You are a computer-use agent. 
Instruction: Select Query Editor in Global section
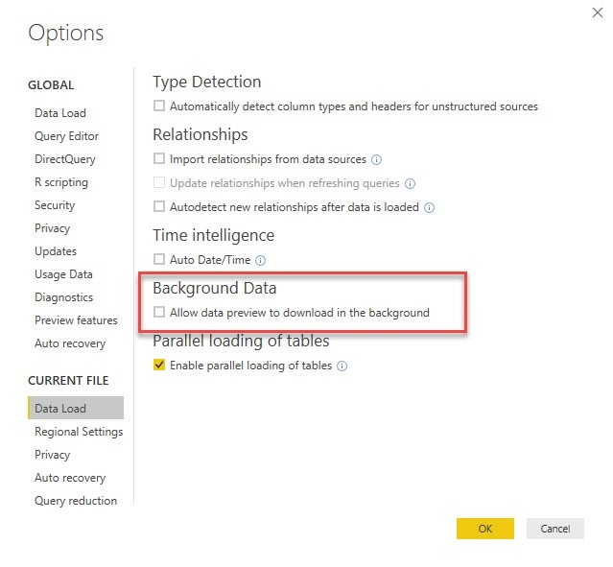click(x=66, y=136)
